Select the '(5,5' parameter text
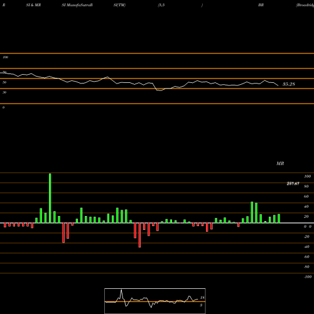This screenshot has height=314, width=314. [x=161, y=5]
